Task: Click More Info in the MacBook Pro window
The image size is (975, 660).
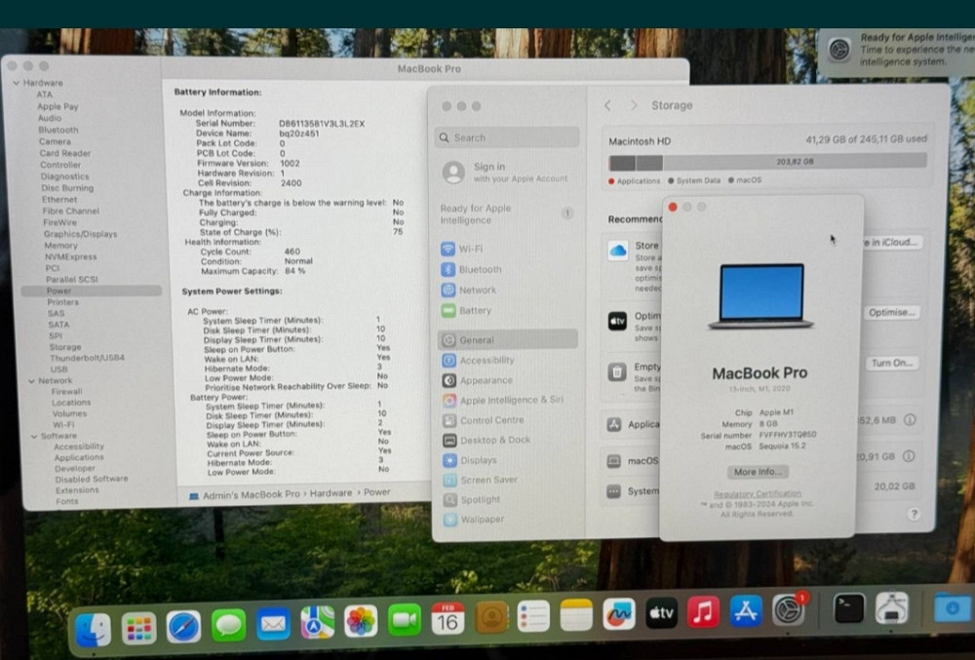Action: coord(759,471)
